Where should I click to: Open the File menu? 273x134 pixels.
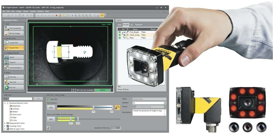coord(4,11)
